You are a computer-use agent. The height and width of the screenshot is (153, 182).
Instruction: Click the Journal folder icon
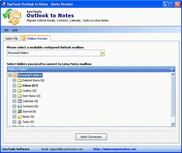[x=19, y=111]
